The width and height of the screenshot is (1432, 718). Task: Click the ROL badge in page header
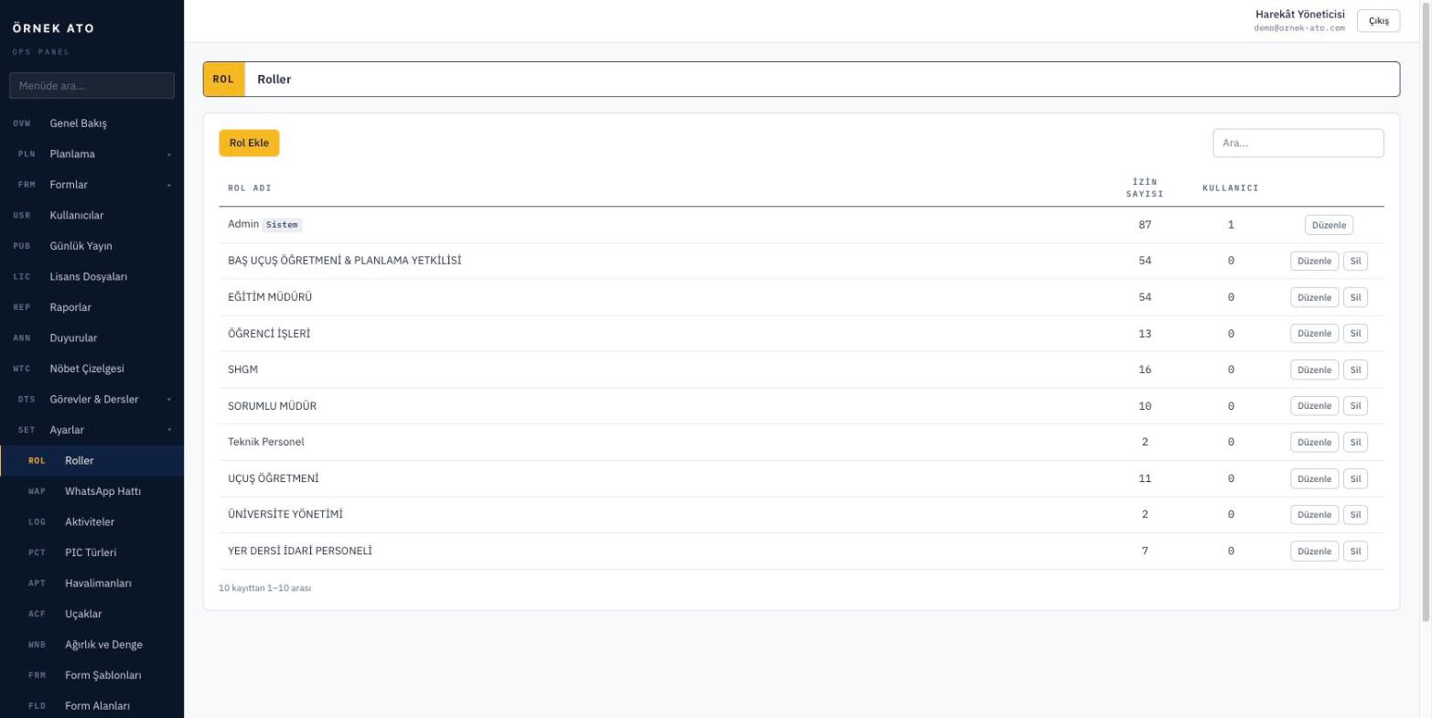(224, 80)
